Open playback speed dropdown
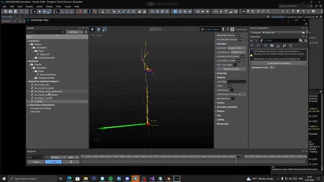The image size is (324, 182). (x=73, y=157)
